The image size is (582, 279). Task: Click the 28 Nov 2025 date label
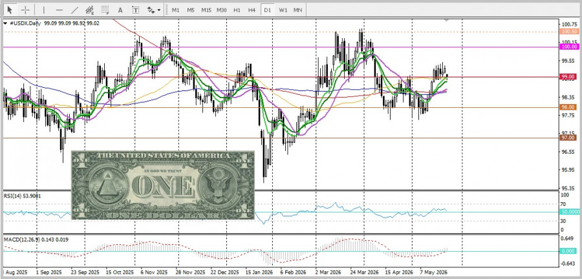190,272
